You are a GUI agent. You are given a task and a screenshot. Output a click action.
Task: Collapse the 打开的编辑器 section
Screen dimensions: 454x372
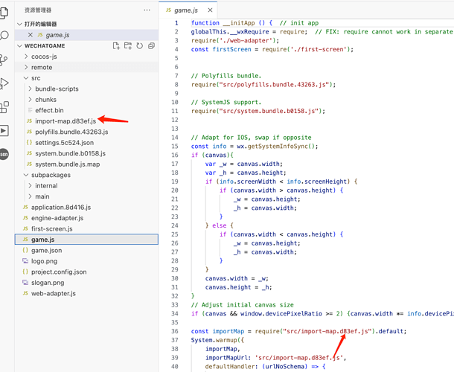[19, 24]
